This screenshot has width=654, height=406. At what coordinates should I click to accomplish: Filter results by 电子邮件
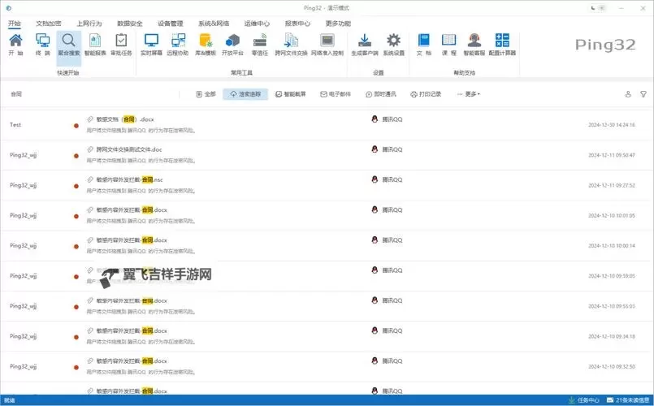(x=336, y=94)
